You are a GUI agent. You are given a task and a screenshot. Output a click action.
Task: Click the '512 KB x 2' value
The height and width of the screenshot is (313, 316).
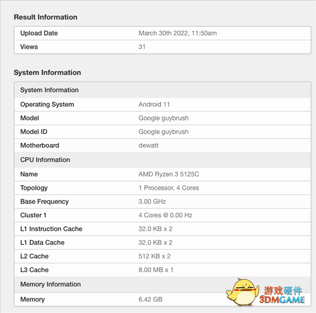tap(154, 256)
